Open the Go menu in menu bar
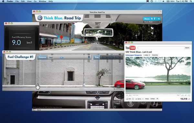 coord(35,1)
